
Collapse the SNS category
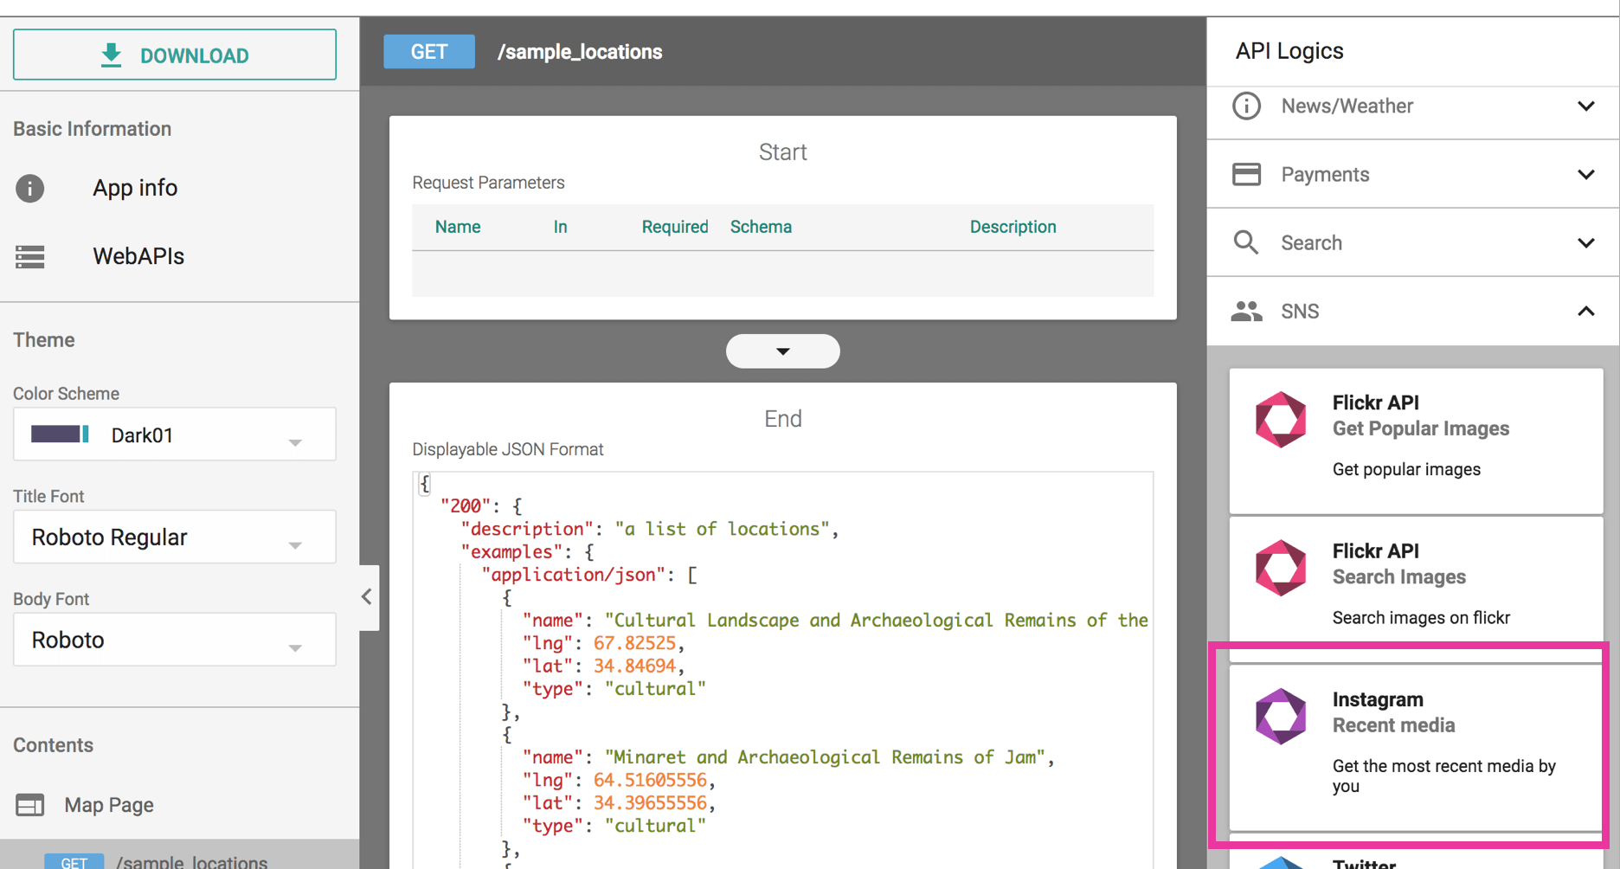[x=1413, y=311]
